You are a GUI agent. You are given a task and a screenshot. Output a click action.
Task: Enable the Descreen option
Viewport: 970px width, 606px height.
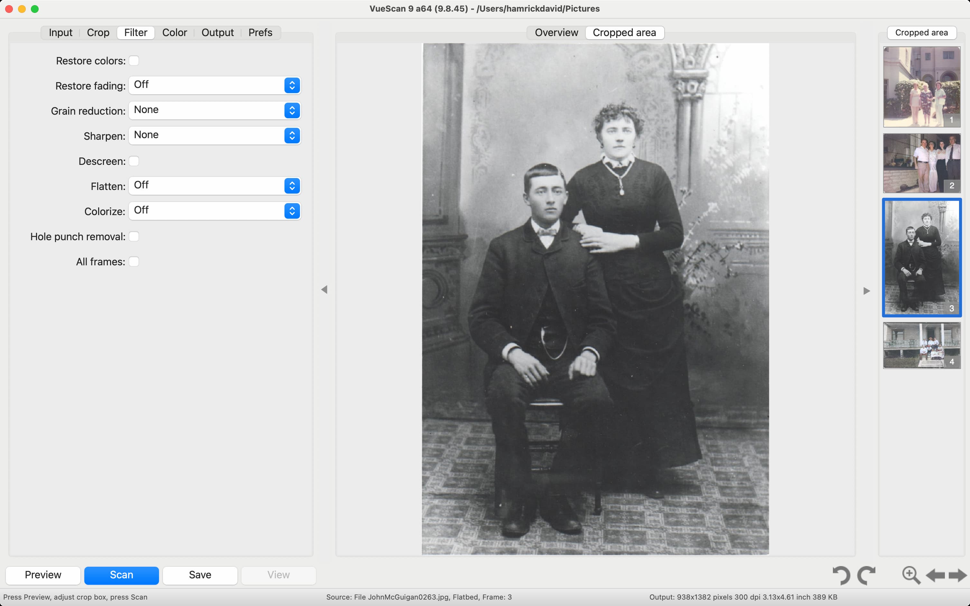click(x=134, y=161)
